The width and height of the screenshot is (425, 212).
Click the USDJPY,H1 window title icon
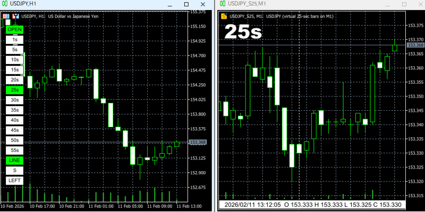pyautogui.click(x=5, y=4)
